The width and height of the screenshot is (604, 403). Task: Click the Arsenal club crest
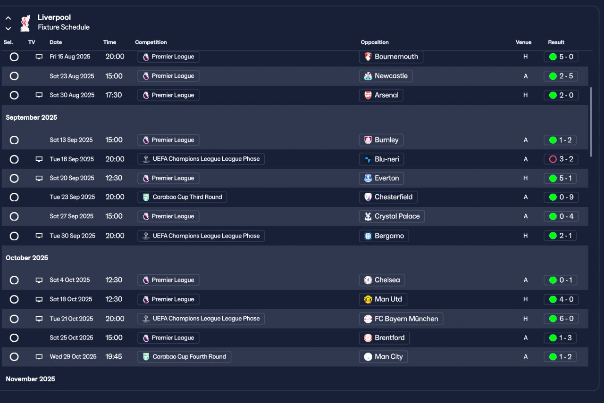pos(368,95)
